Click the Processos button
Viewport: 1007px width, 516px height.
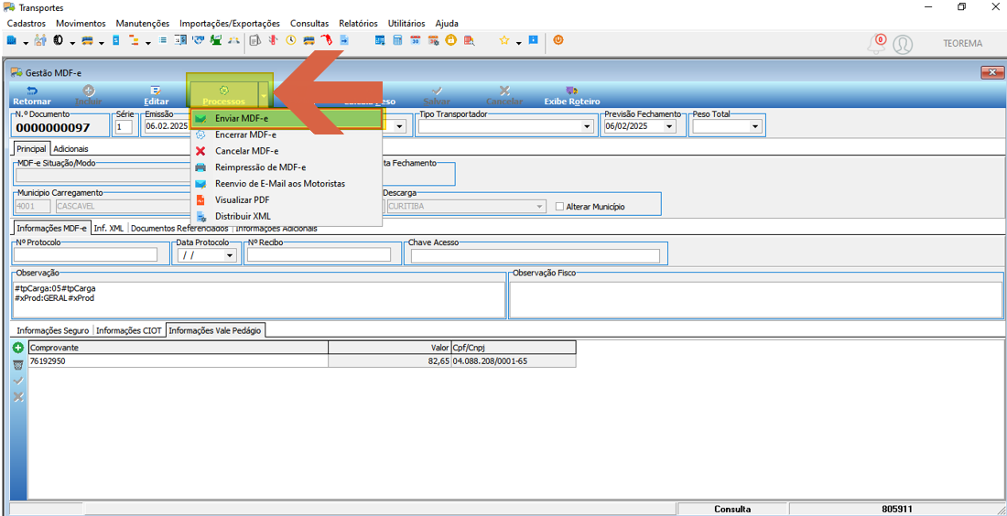(x=223, y=96)
